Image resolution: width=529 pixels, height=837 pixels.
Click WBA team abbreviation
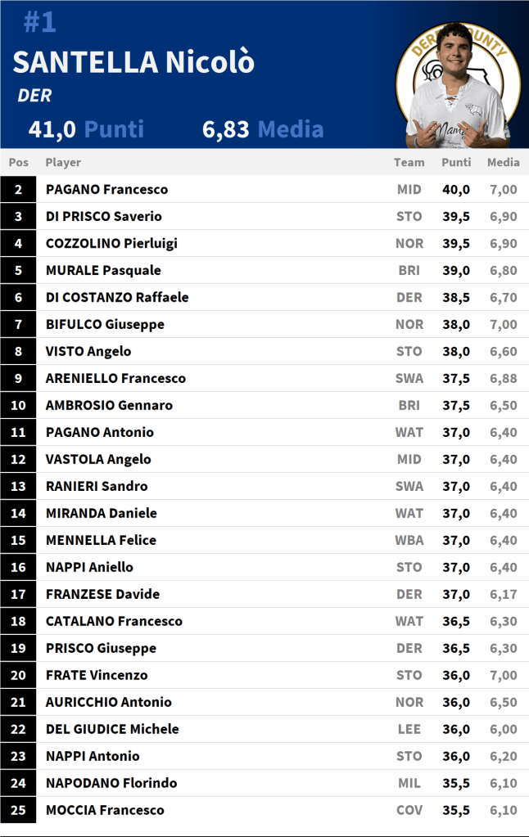tap(409, 540)
